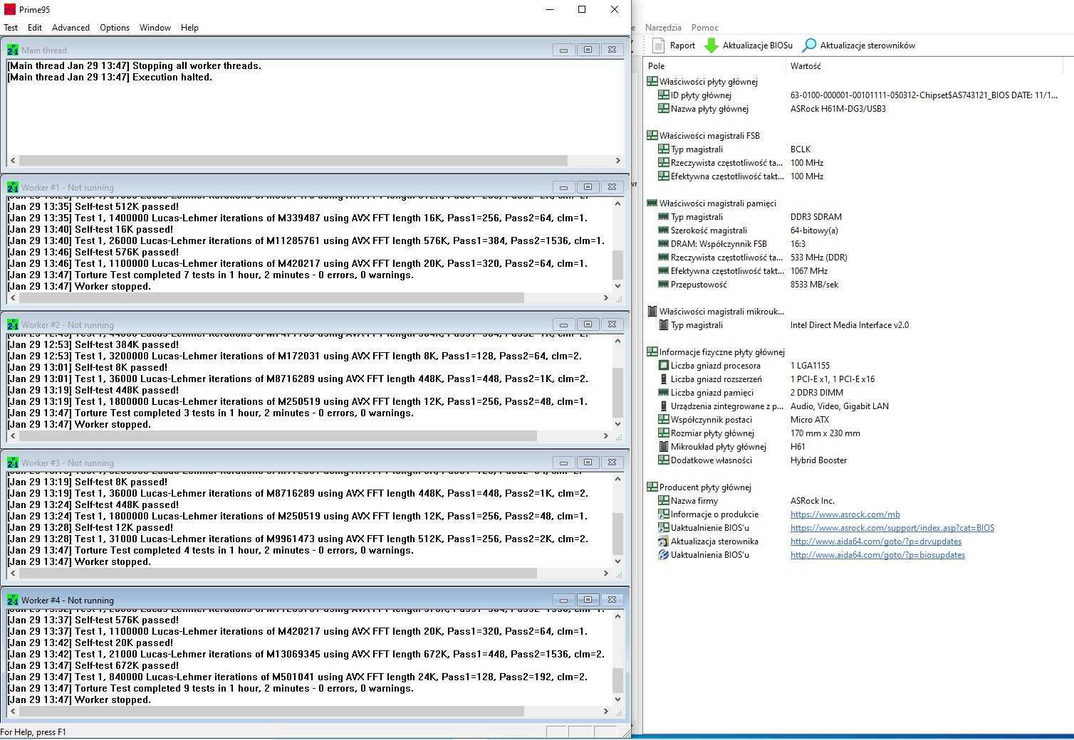This screenshot has height=740, width=1074.
Task: Click the Liczba gniazd procesora row icon
Action: point(663,366)
